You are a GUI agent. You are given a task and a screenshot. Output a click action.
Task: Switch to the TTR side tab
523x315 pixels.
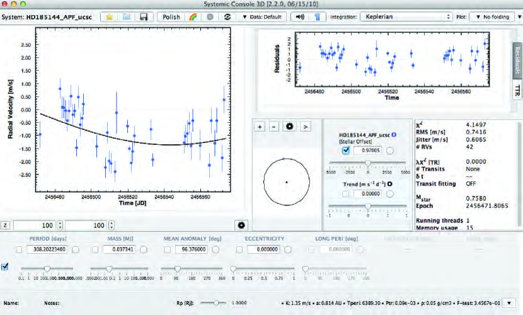pyautogui.click(x=517, y=89)
